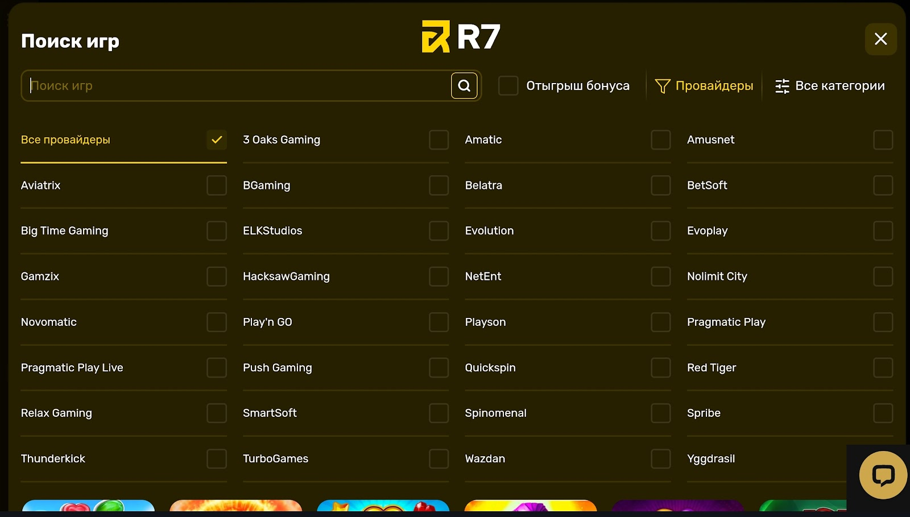Viewport: 910px width, 517px height.
Task: Check the BetSoft provider box
Action: 883,185
